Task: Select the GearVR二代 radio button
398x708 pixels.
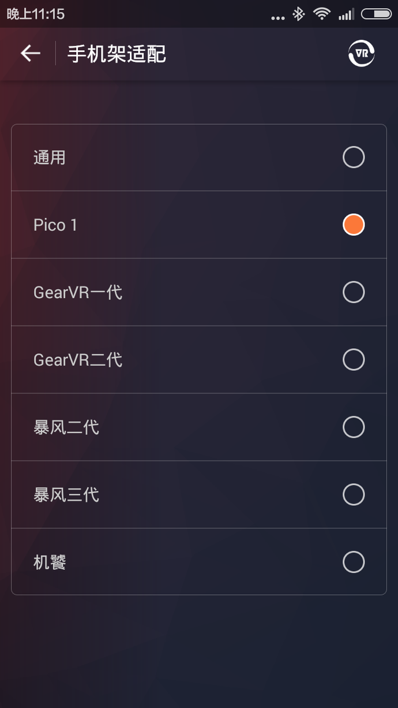Action: (x=354, y=360)
